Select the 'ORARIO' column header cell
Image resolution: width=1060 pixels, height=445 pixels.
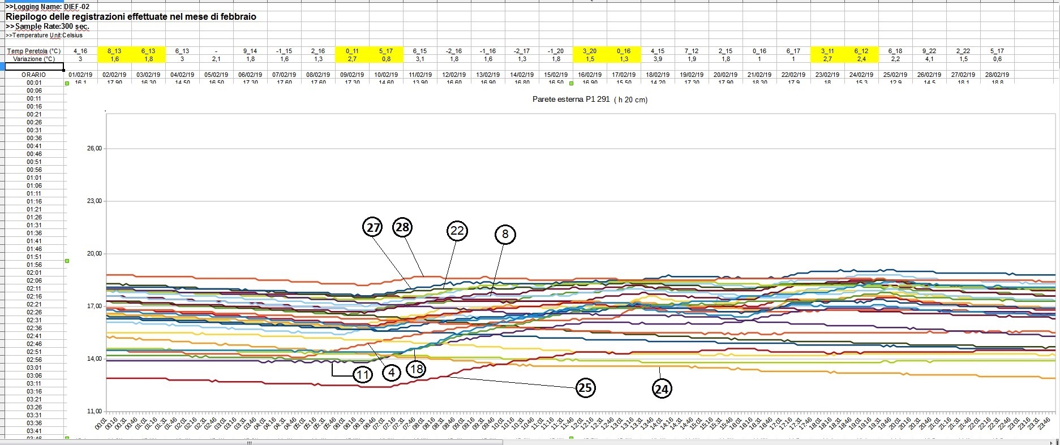tap(34, 75)
